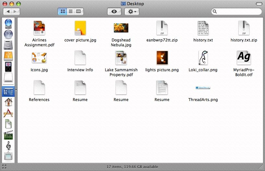
Task: Open the Applications folder in sidebar
Action: (x=8, y=113)
